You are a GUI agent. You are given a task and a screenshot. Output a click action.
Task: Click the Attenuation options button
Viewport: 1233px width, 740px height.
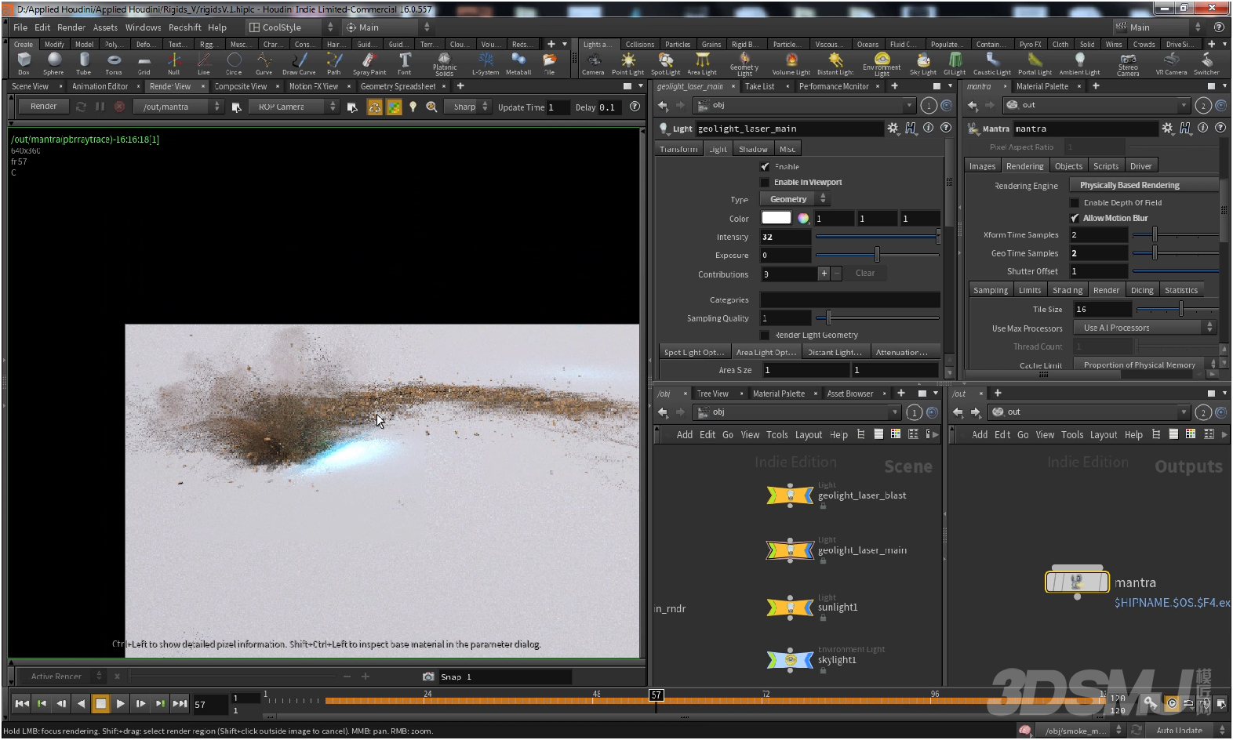901,352
